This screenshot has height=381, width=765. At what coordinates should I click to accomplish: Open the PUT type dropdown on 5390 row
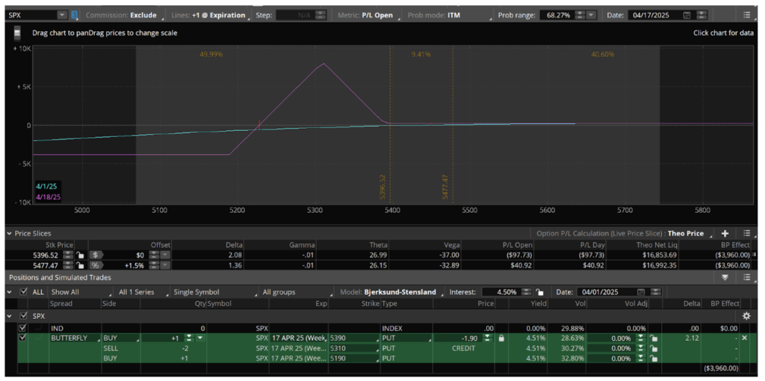click(x=406, y=338)
